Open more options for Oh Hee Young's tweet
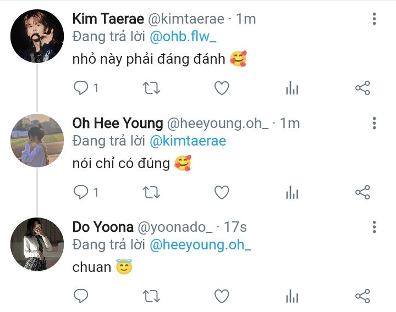Viewport: 396px width, 312px height. point(374,123)
